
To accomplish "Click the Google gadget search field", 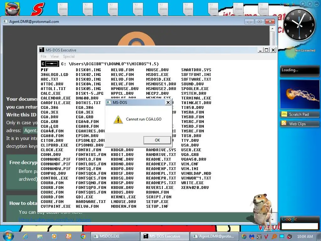I will point(299,226).
